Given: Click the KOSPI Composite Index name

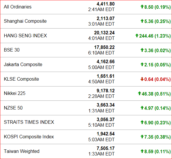Looking at the screenshot, I should [29, 137].
